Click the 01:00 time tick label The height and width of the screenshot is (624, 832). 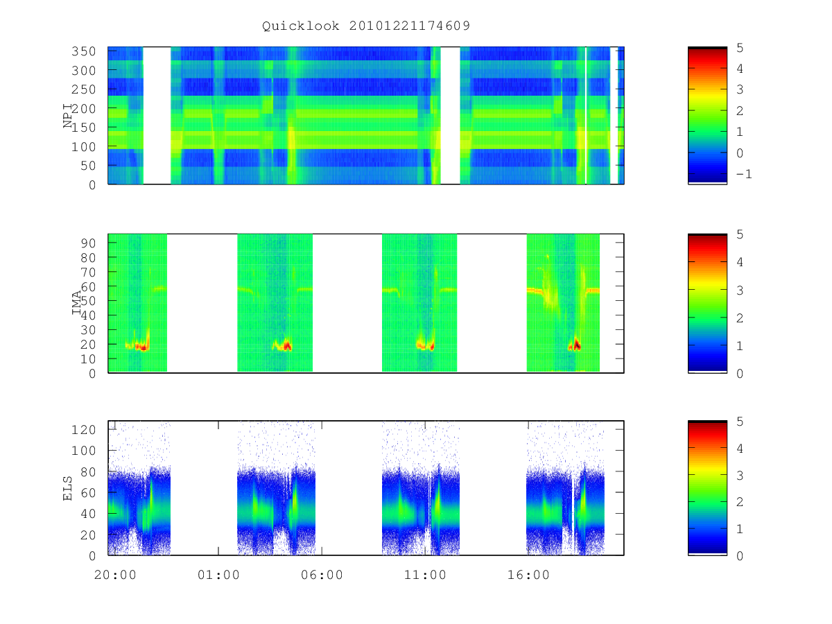pos(218,575)
